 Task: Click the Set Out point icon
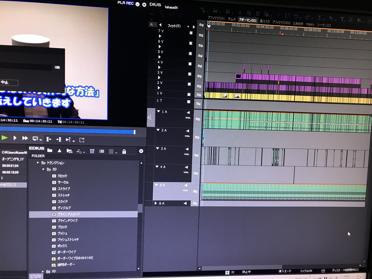(x=59, y=139)
